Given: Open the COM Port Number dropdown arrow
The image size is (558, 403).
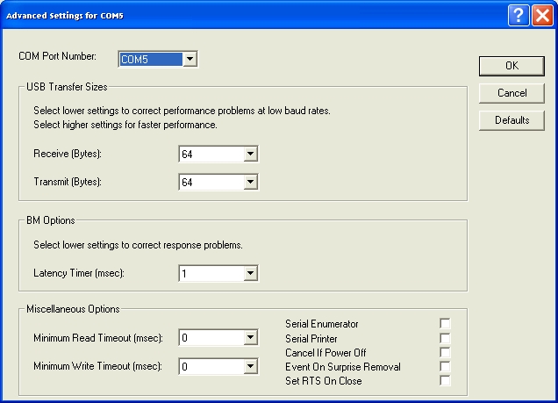Looking at the screenshot, I should (x=190, y=59).
